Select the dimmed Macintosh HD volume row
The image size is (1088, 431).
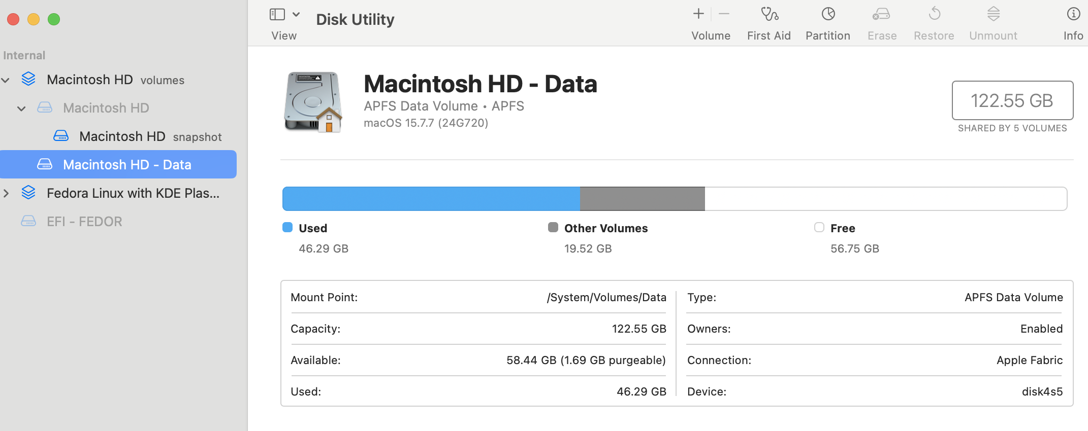[118, 108]
